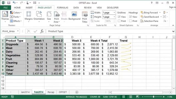
Task: Add a new sheet with plus button
Action: tap(77, 92)
